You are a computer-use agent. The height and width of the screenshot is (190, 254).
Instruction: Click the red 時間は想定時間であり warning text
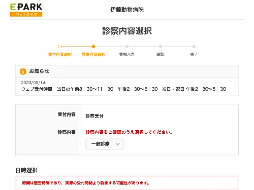point(86,183)
